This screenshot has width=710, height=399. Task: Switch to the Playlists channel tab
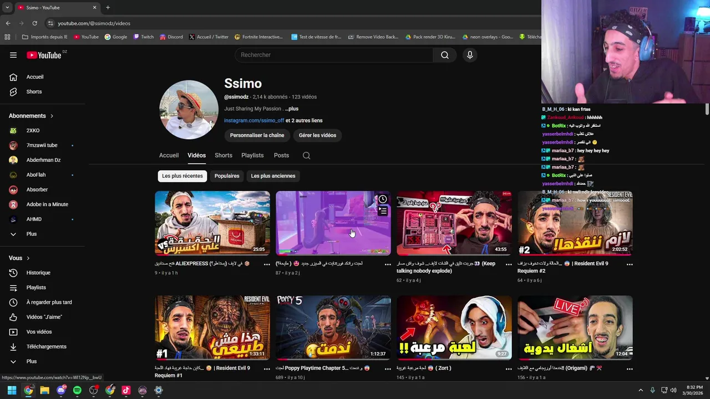252,156
